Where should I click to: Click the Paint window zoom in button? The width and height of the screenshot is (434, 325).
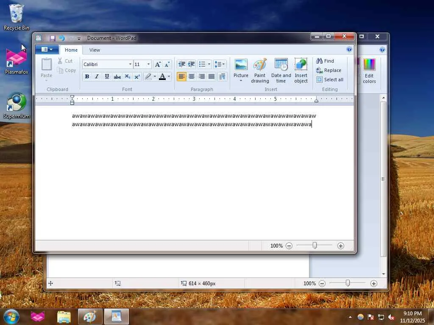tap(374, 283)
